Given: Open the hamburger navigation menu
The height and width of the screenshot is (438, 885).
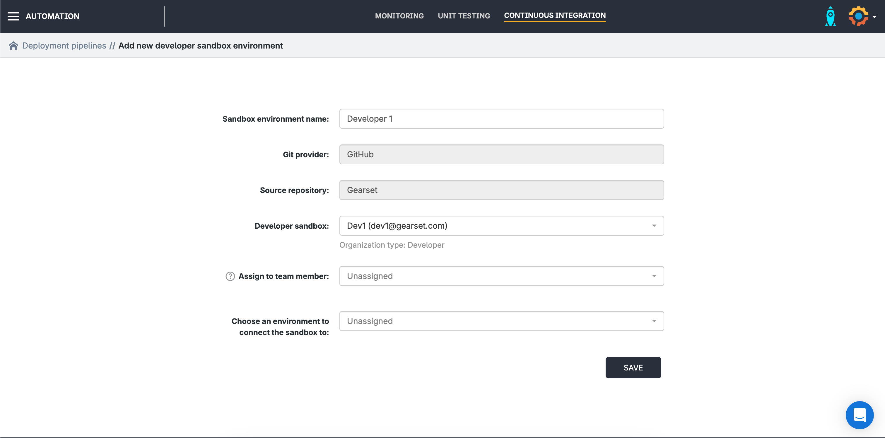Looking at the screenshot, I should click(x=13, y=16).
